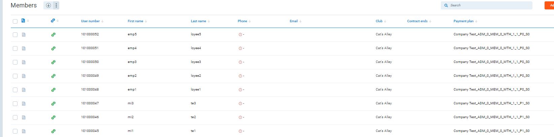Click the blue invoice column header icon

(x=23, y=21)
